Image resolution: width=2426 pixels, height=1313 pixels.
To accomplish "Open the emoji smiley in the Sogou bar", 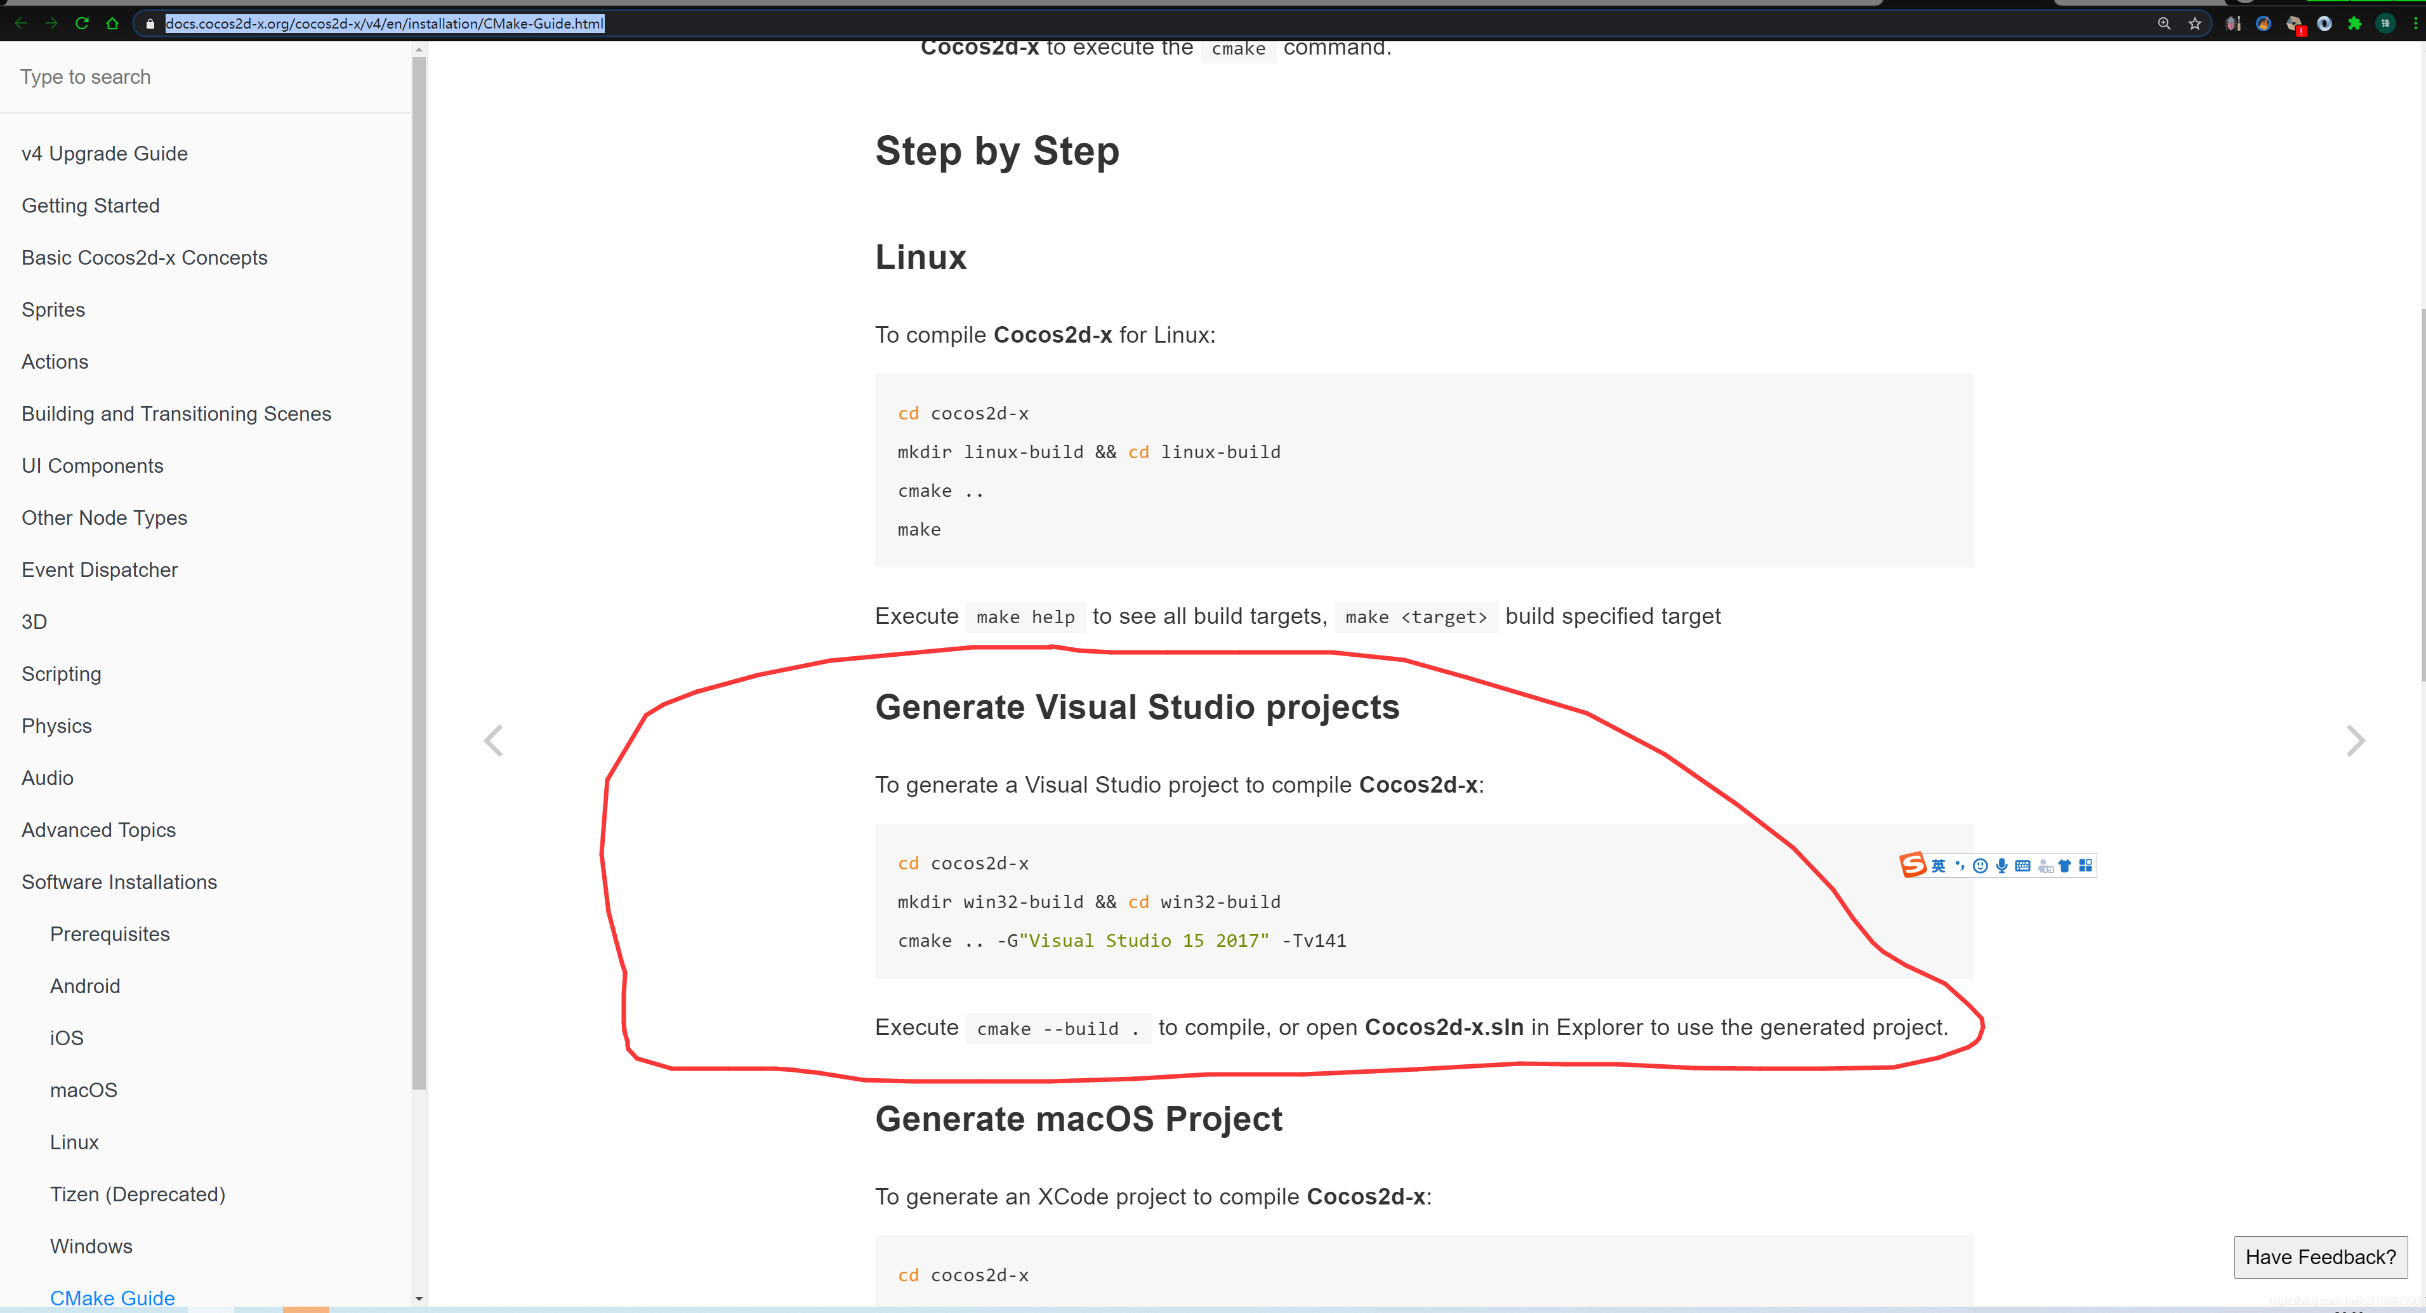I will (1980, 866).
